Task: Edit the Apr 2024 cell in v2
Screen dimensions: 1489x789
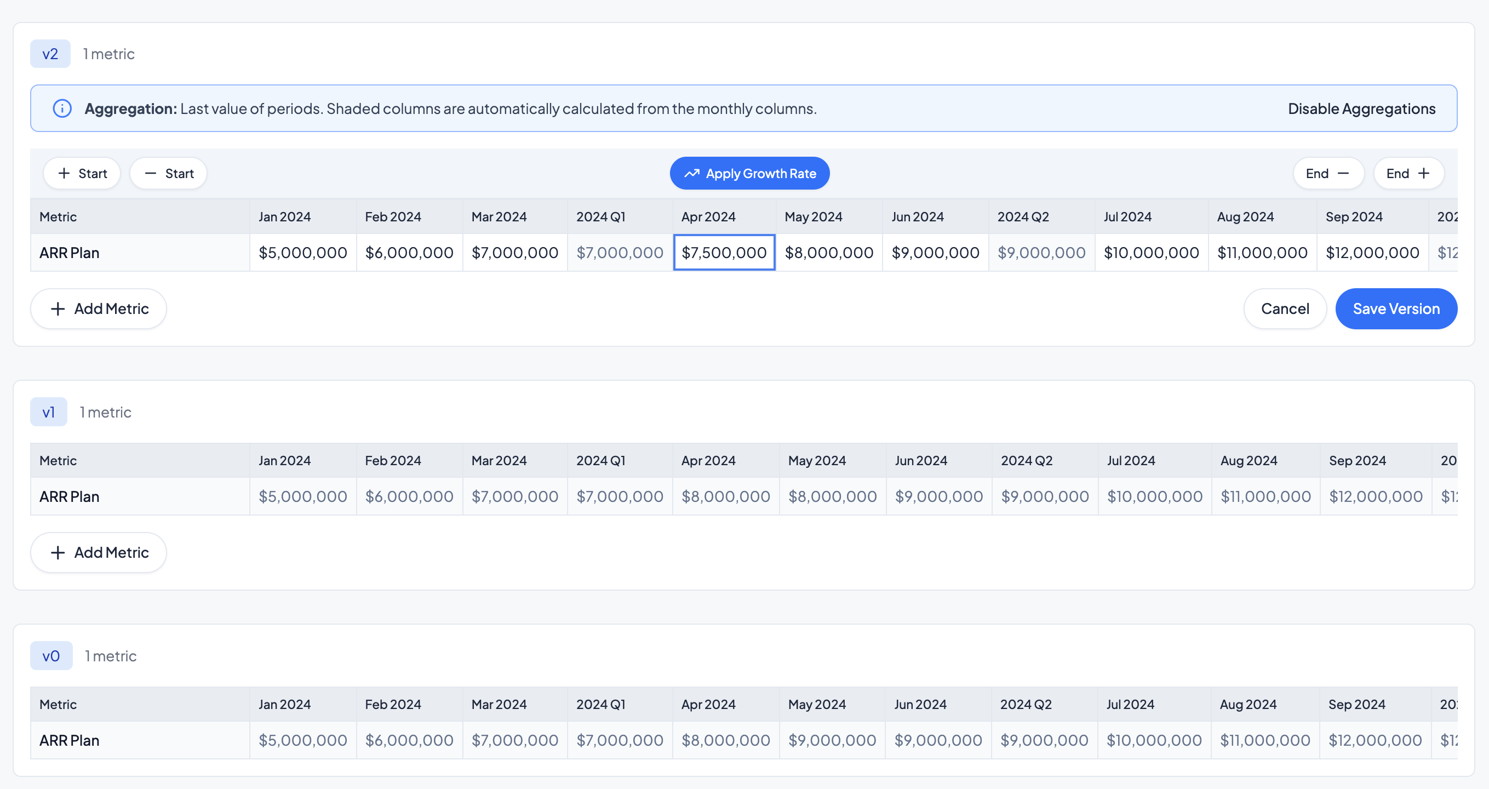Action: pos(724,253)
